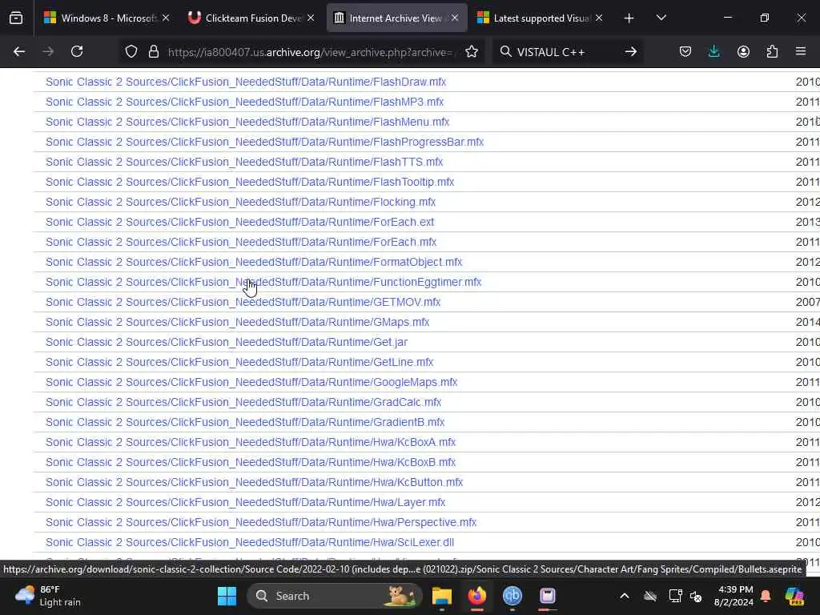
Task: Open the FlashMenu.mfx file link
Action: [247, 122]
